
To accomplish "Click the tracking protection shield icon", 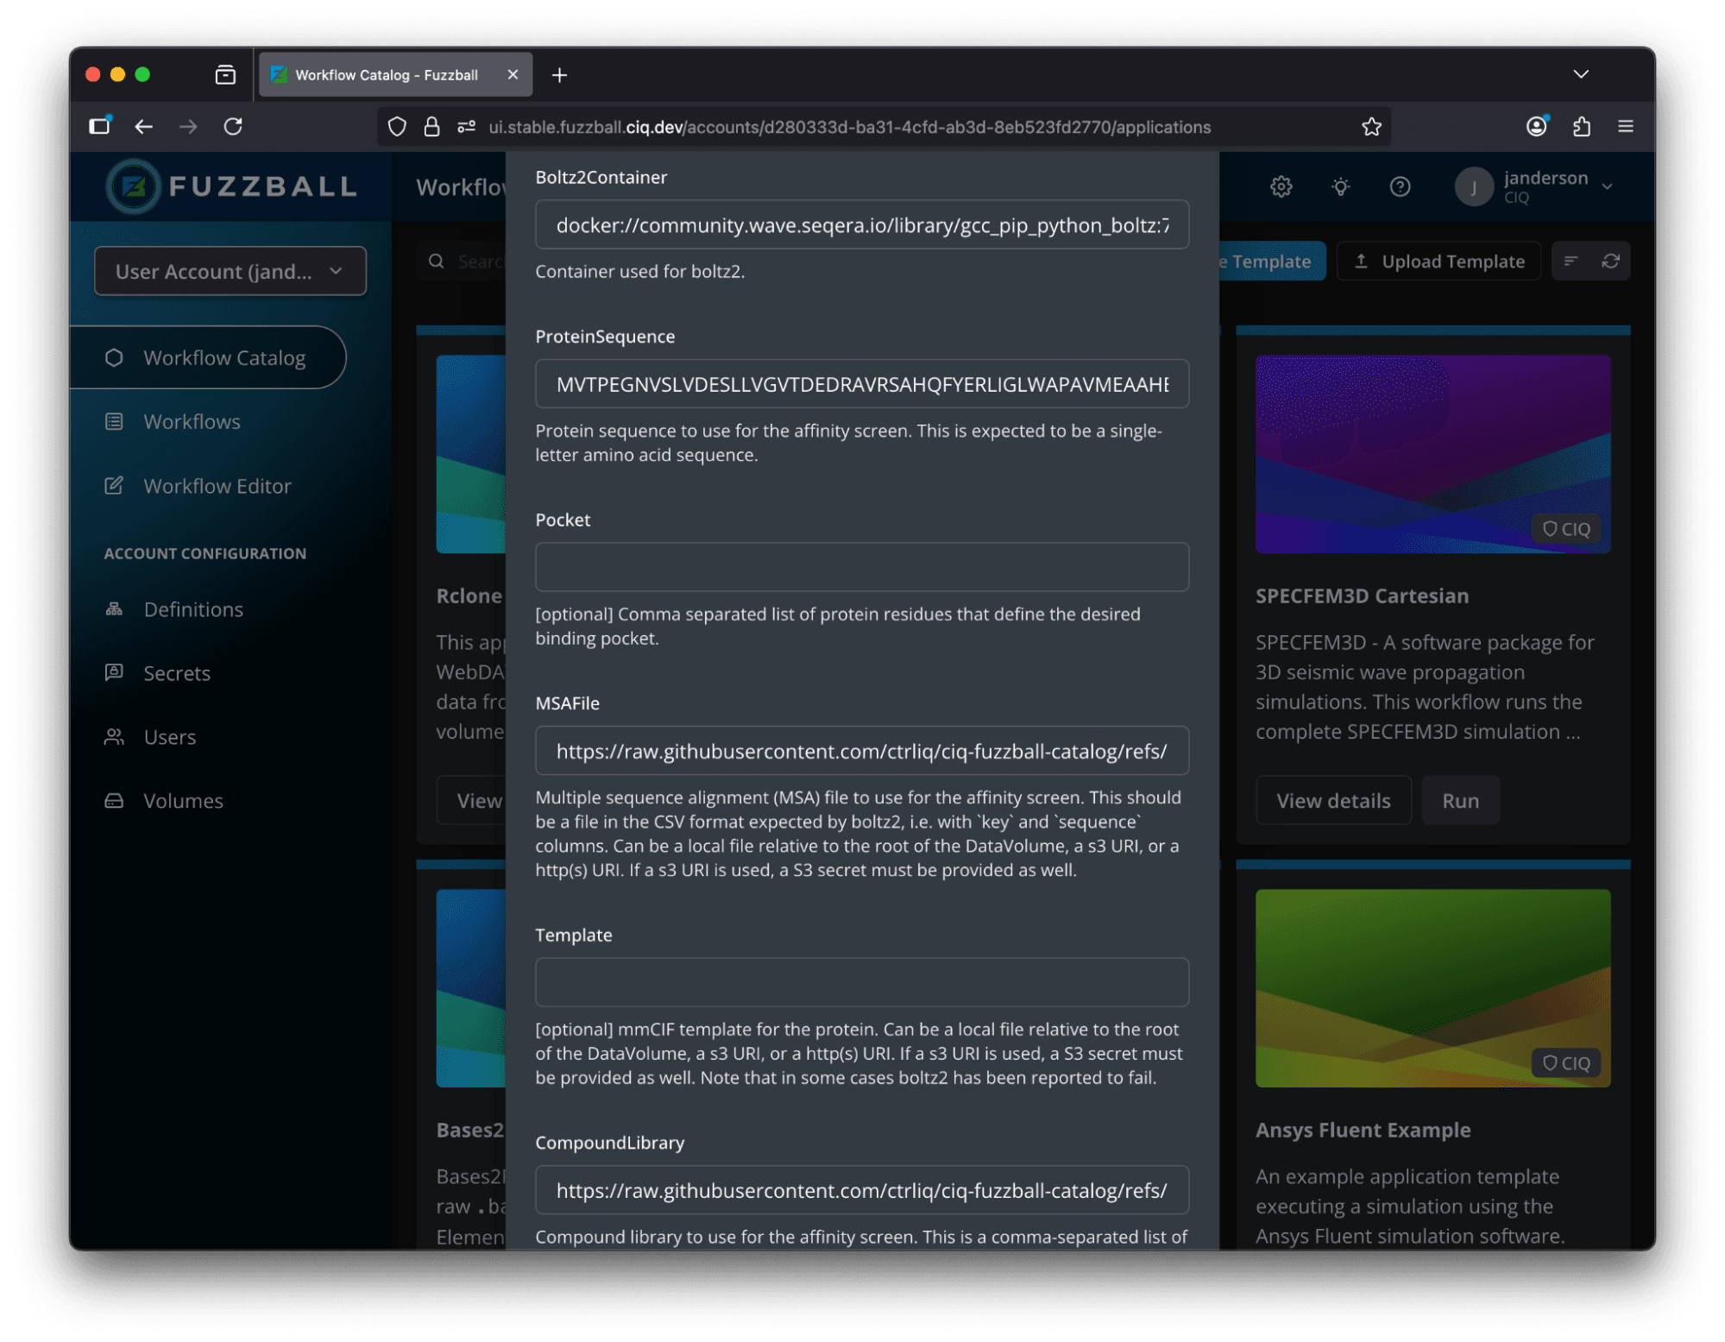I will point(397,127).
